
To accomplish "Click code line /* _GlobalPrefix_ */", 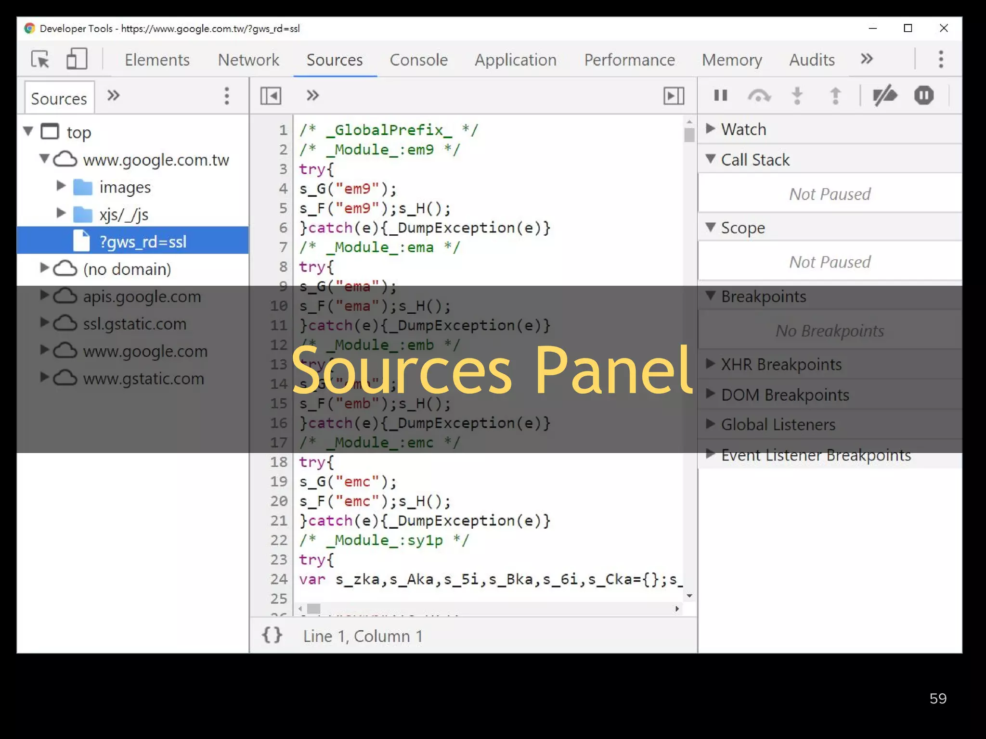I will (389, 130).
